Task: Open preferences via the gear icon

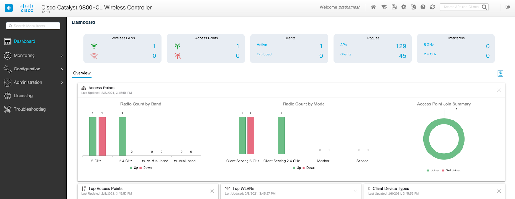Action: tap(404, 7)
